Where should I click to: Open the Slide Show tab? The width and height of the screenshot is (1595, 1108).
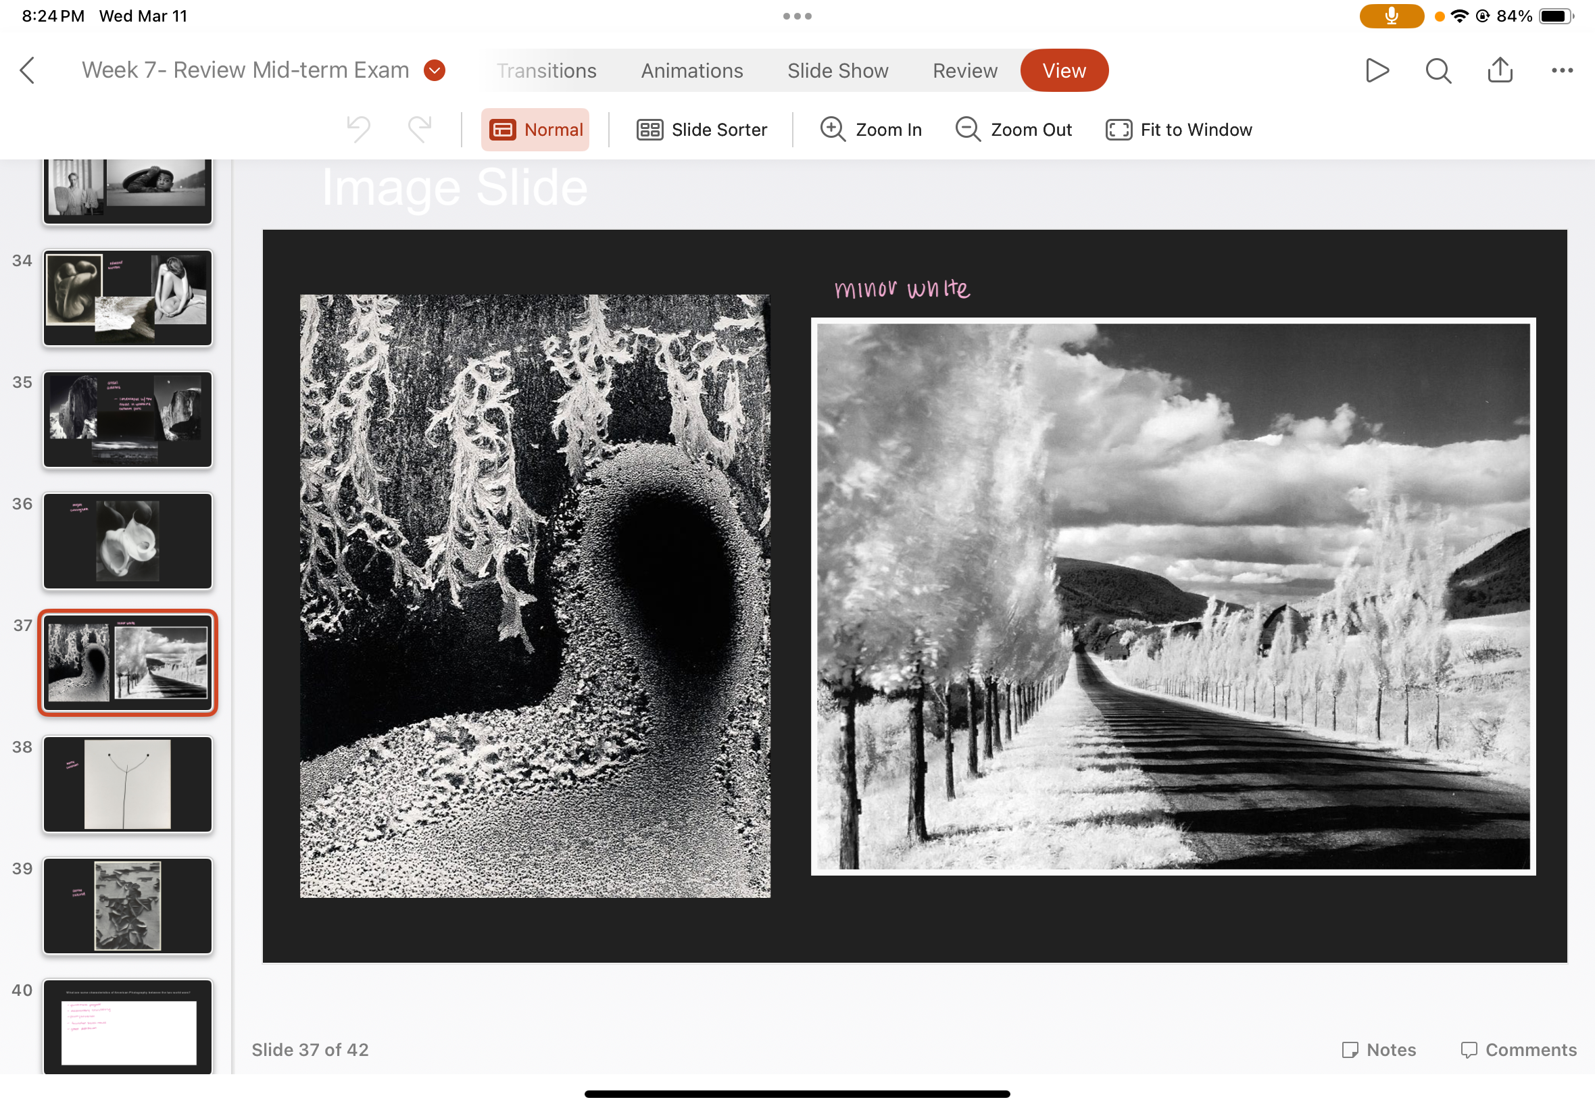(837, 71)
